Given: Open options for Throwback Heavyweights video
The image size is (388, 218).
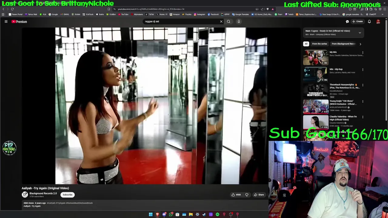Looking at the screenshot, I should pos(363,85).
